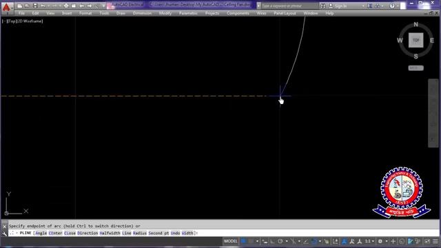Click the N direction on the ViewCube compass
The image size is (441, 248).
[x=416, y=25]
